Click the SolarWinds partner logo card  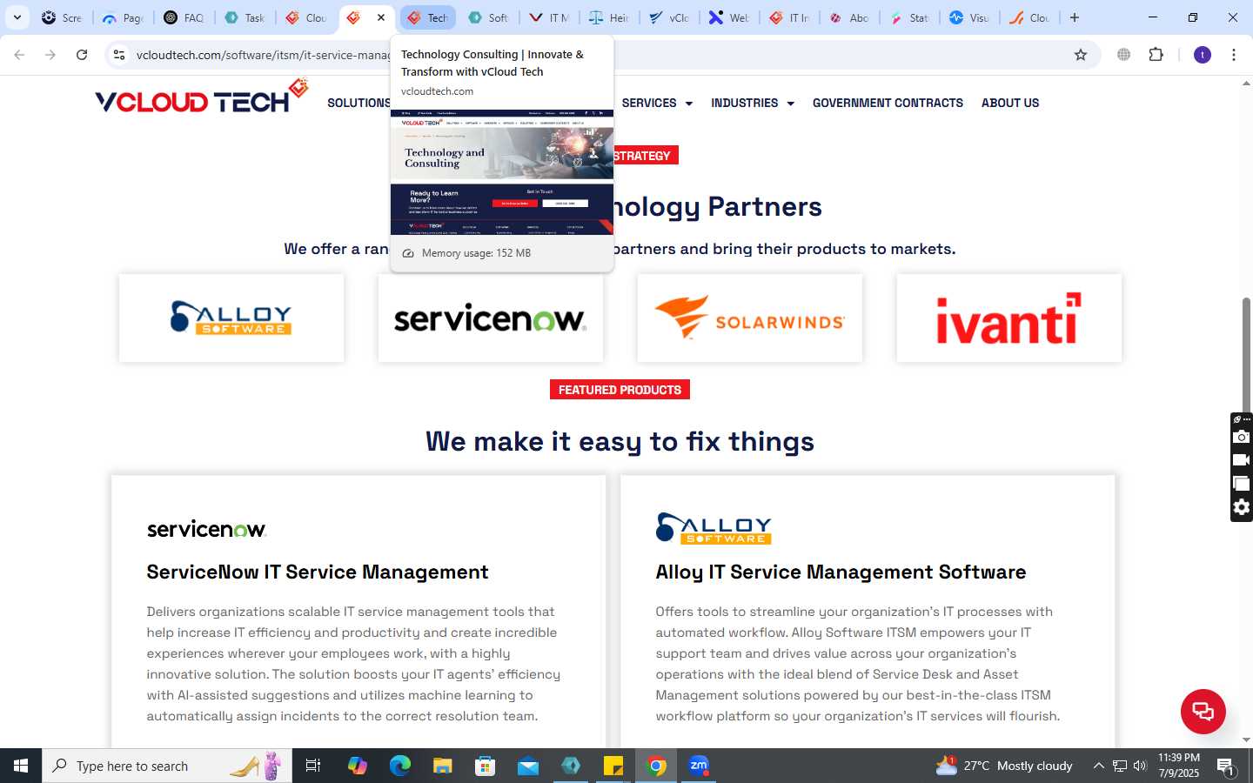[x=750, y=318]
